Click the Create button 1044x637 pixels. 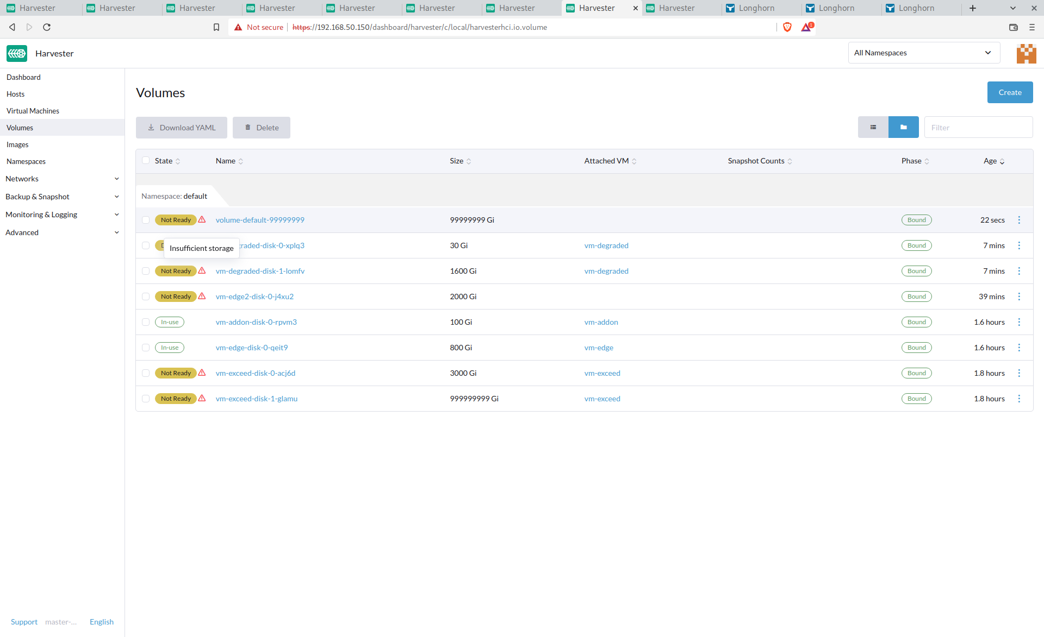coord(1010,92)
